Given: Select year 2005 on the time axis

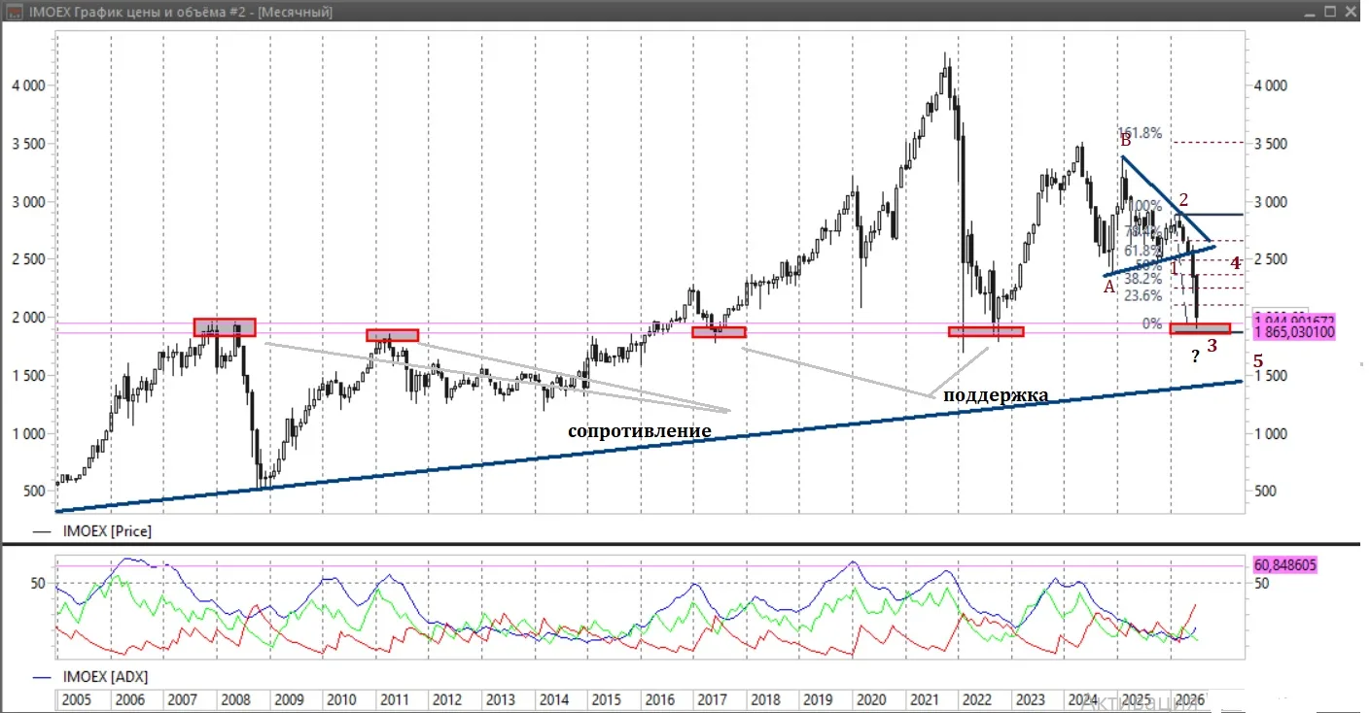Looking at the screenshot, I should tap(76, 699).
